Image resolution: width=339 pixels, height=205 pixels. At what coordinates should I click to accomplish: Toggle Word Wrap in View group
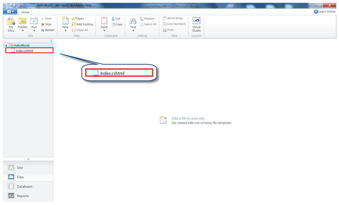(173, 18)
